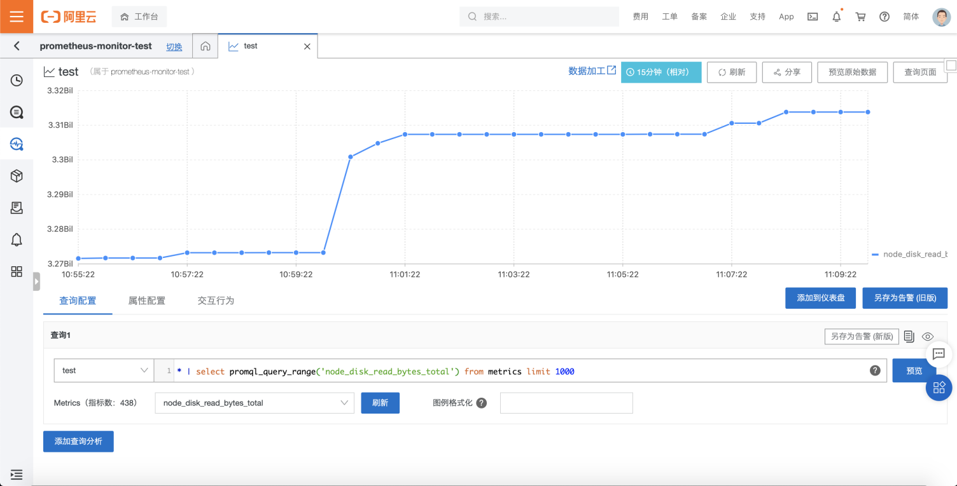Viewport: 957px width, 486px height.
Task: Close the test tab
Action: (x=307, y=46)
